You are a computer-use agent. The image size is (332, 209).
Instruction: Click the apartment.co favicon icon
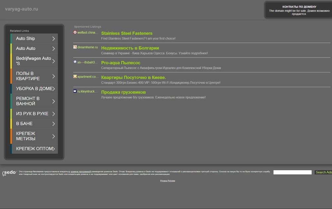pyautogui.click(x=75, y=76)
